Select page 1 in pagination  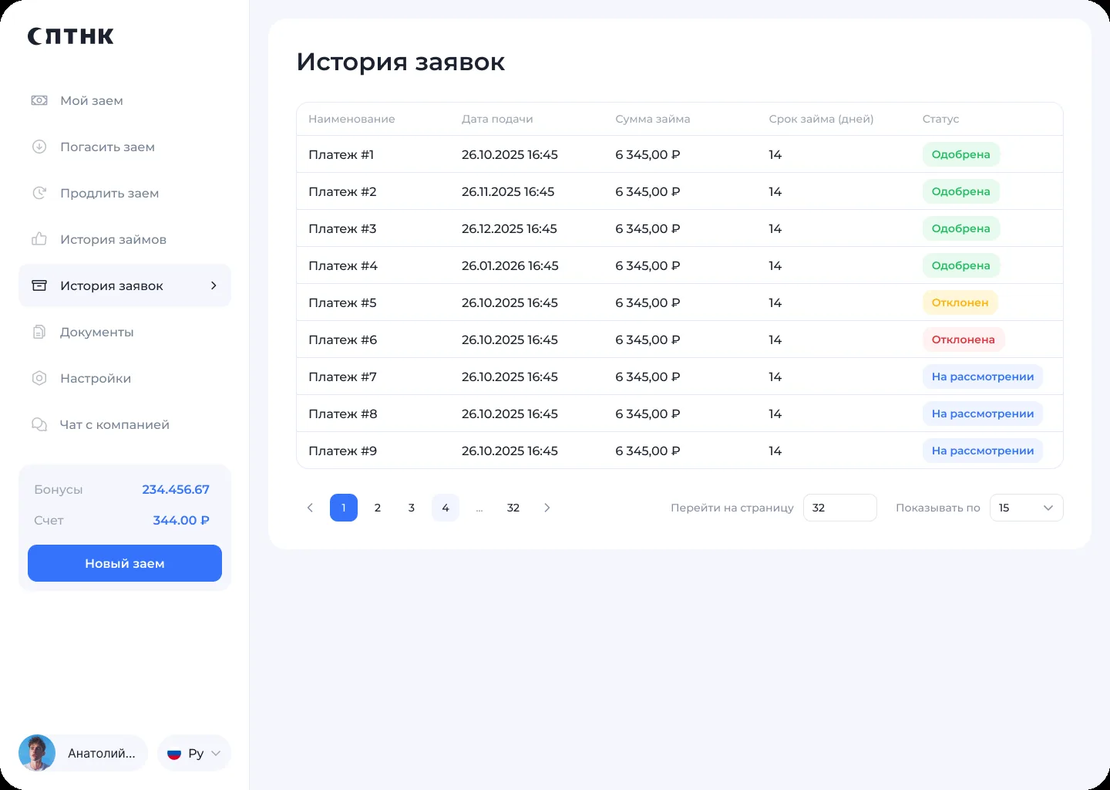coord(344,508)
